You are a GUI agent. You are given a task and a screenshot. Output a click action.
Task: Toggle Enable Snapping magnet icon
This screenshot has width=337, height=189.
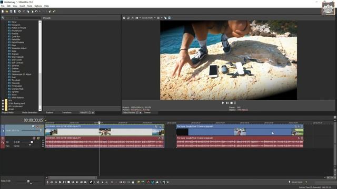pyautogui.click(x=148, y=182)
